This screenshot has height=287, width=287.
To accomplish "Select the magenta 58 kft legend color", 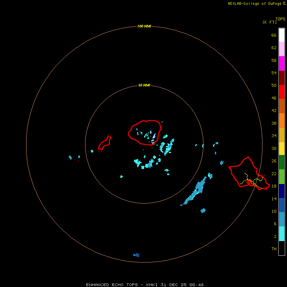I will click(x=282, y=63).
